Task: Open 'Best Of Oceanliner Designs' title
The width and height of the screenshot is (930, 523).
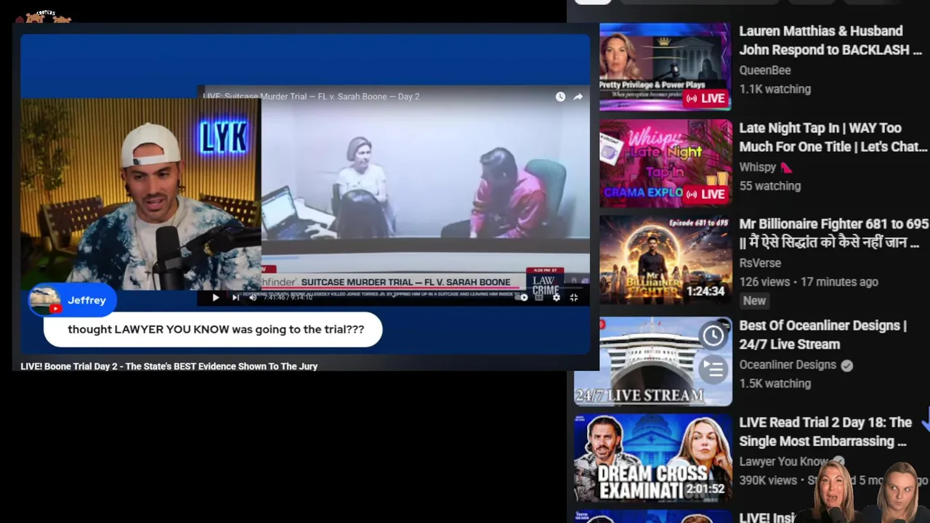Action: pyautogui.click(x=822, y=335)
